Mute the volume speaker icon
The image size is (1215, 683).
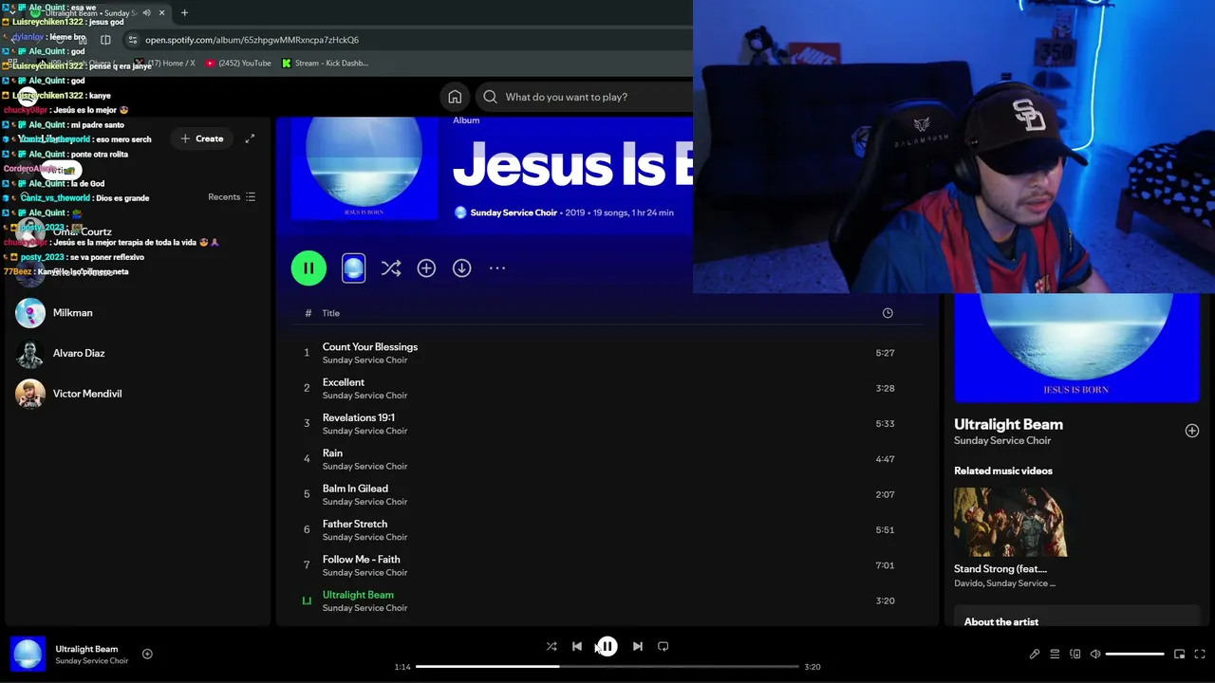(1095, 654)
